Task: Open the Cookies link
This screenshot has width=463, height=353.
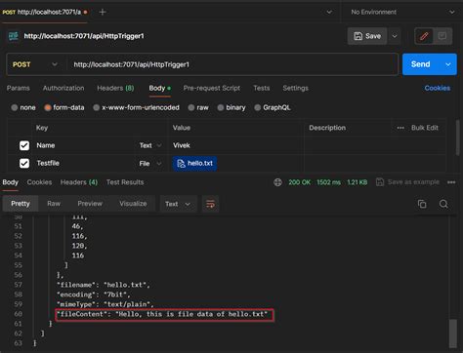Action: [438, 88]
